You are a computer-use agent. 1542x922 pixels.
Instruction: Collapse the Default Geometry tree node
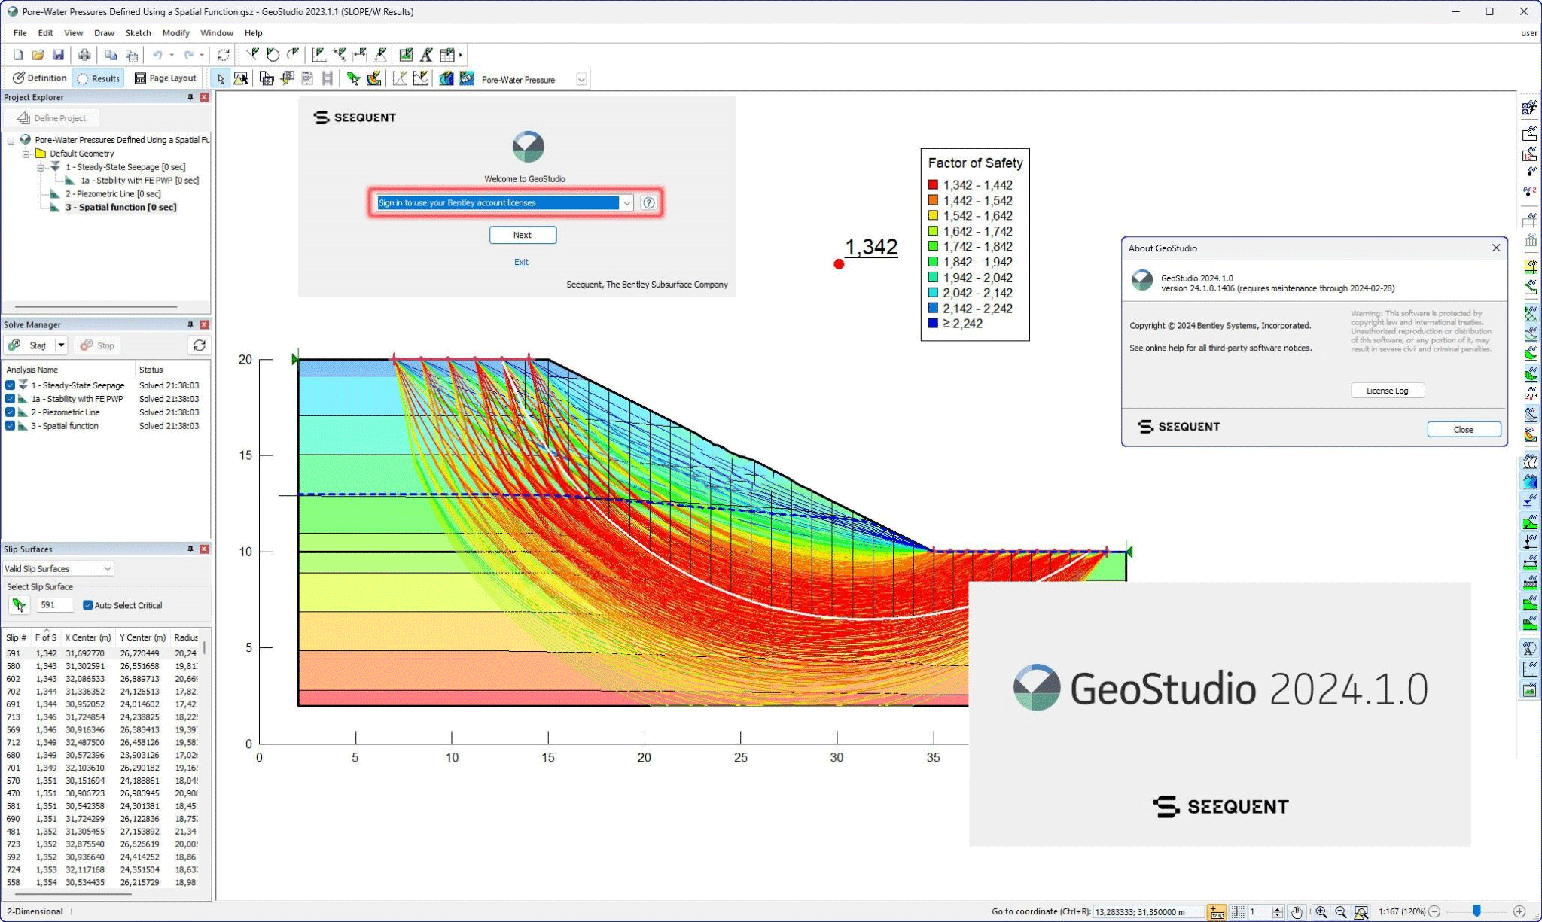[x=26, y=154]
